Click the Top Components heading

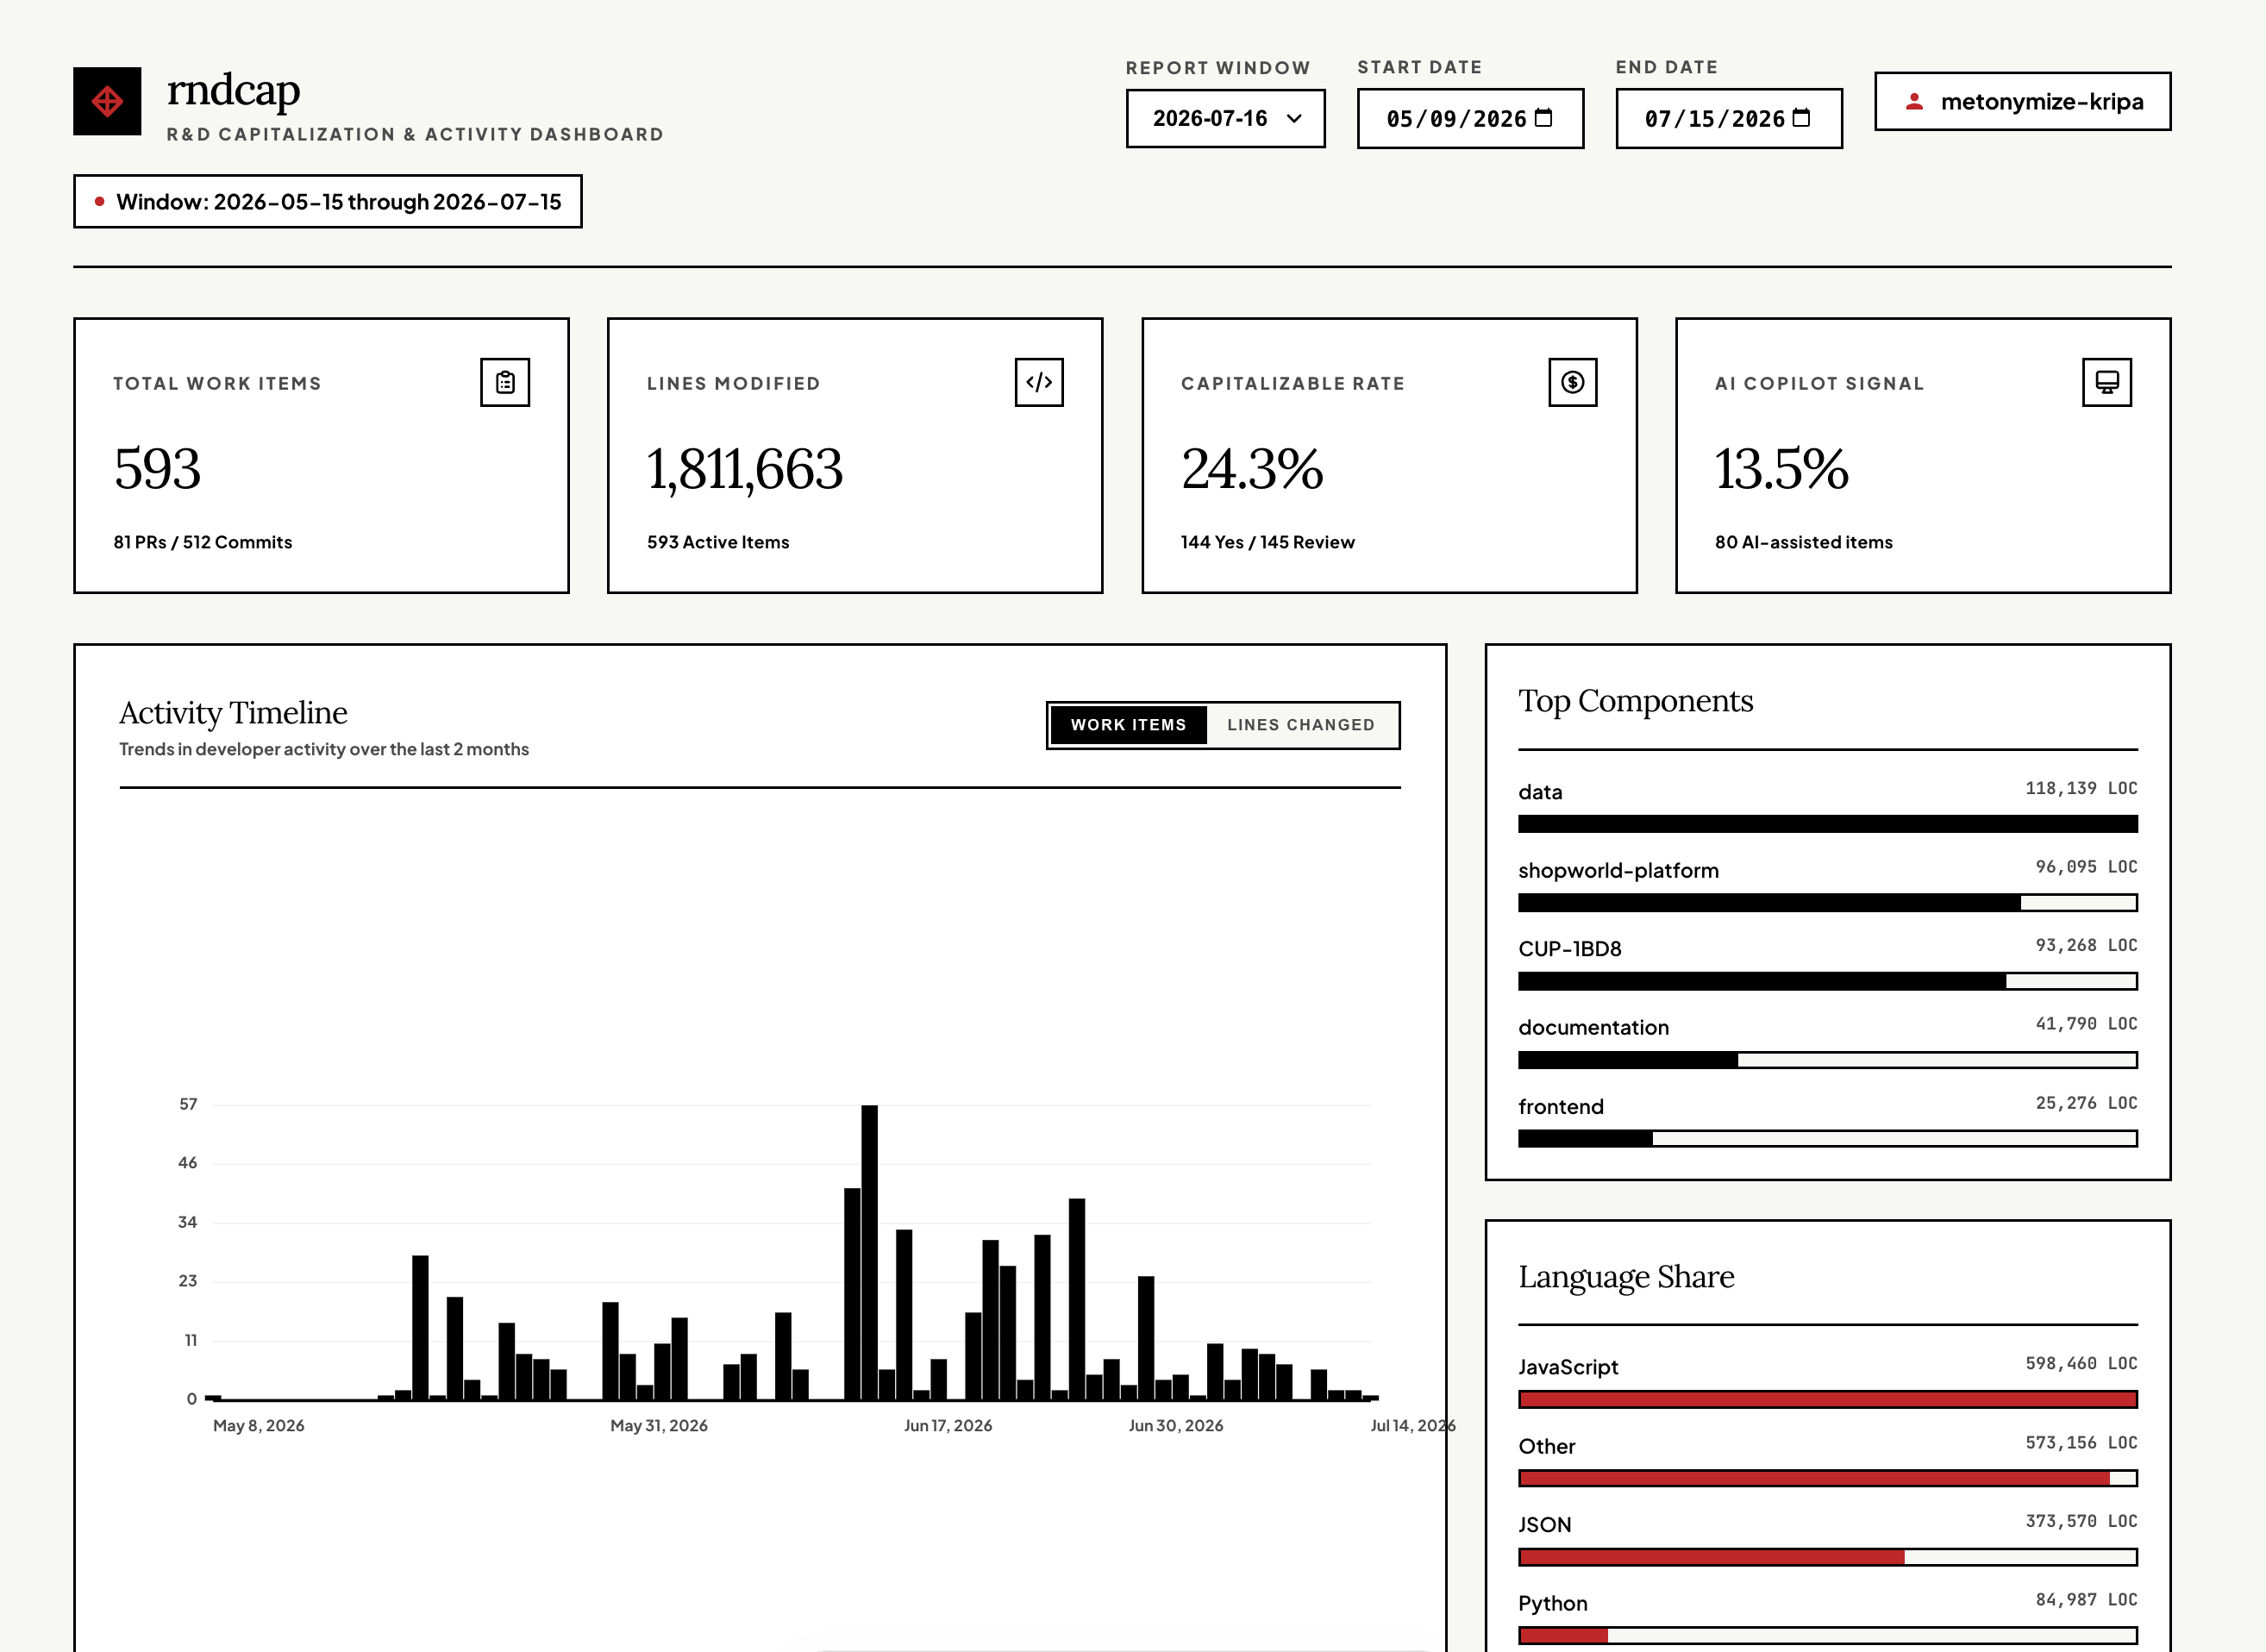click(1636, 701)
